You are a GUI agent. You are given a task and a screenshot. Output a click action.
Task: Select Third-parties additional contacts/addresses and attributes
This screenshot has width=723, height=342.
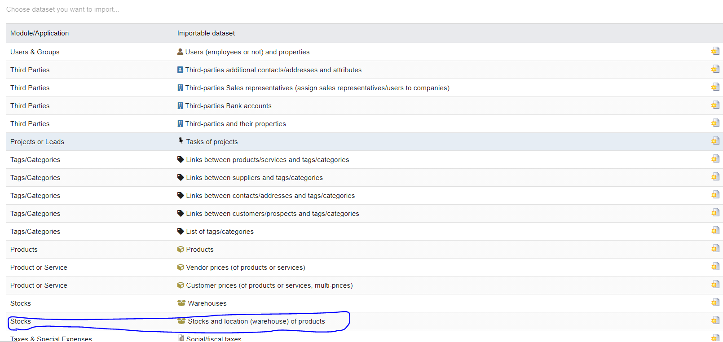(273, 70)
